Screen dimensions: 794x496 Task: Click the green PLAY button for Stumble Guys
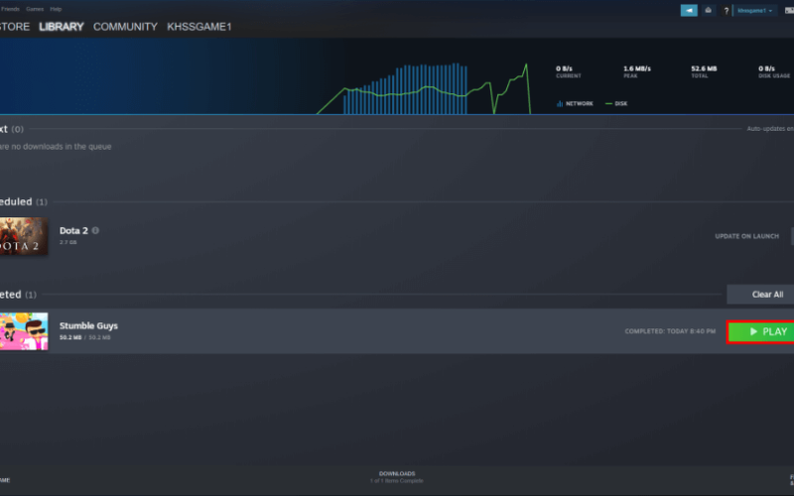pos(760,331)
